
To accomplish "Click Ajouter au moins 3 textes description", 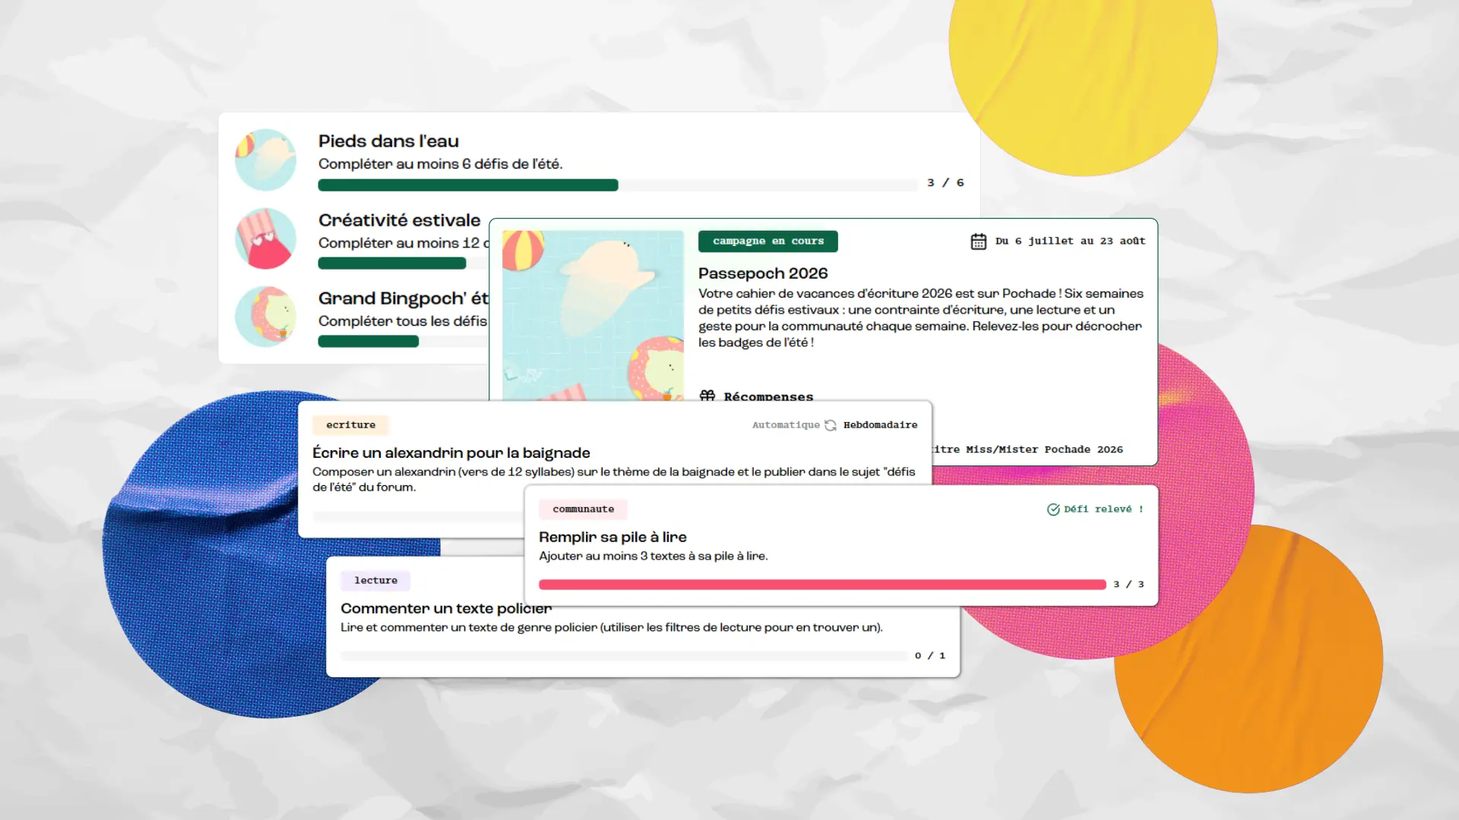I will tap(654, 557).
